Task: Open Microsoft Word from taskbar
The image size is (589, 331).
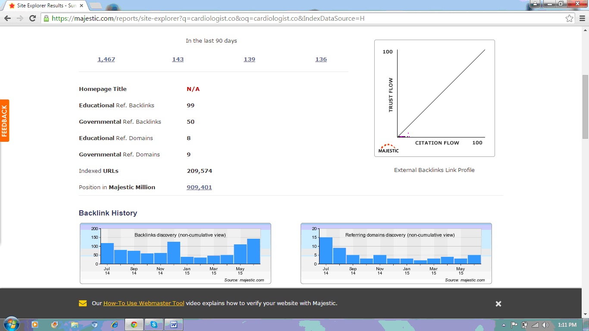Action: [x=174, y=325]
